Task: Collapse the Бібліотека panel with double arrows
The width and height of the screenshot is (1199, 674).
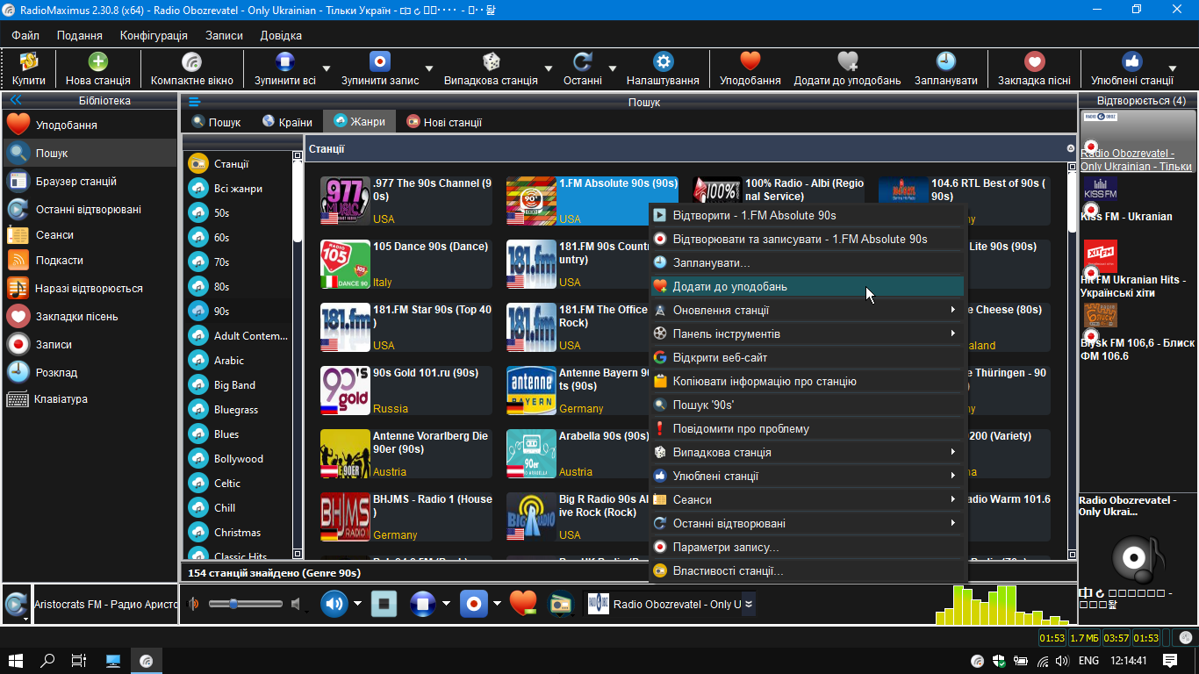Action: (15, 101)
